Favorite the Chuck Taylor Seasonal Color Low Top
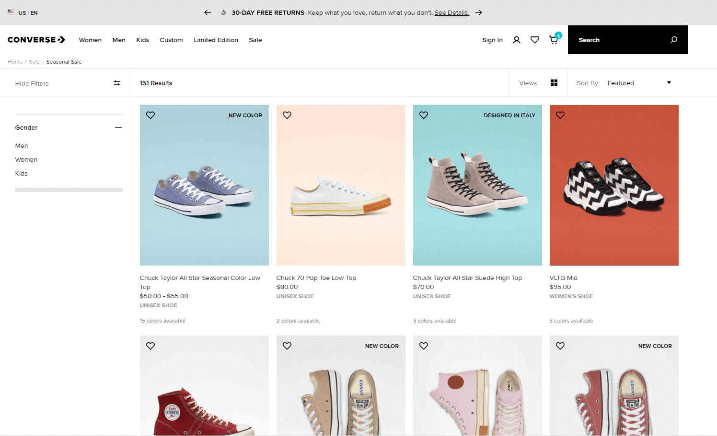 click(x=150, y=115)
